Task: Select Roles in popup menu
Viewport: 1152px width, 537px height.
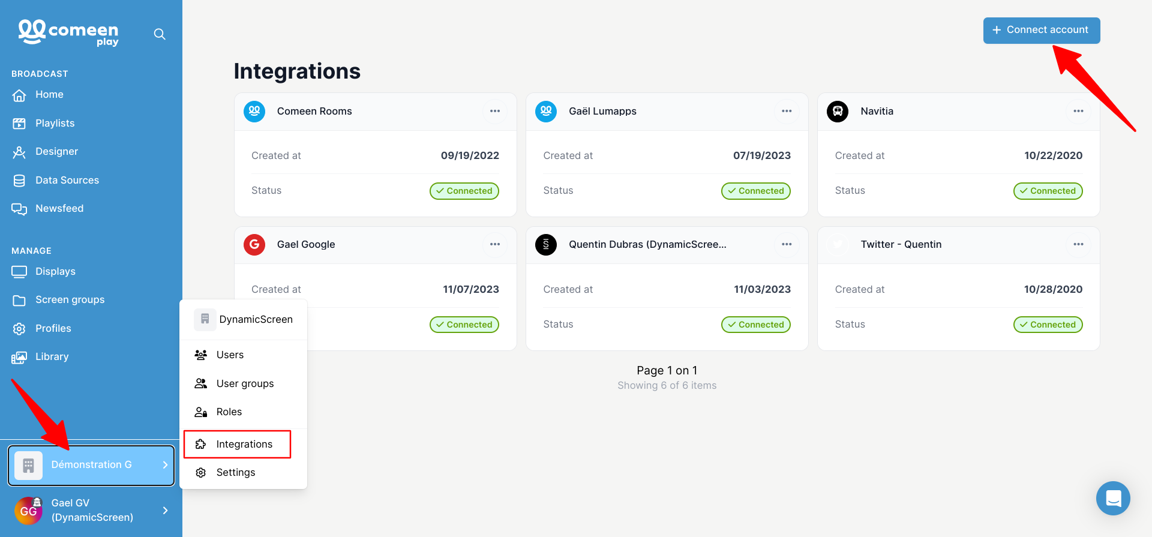Action: click(x=244, y=412)
